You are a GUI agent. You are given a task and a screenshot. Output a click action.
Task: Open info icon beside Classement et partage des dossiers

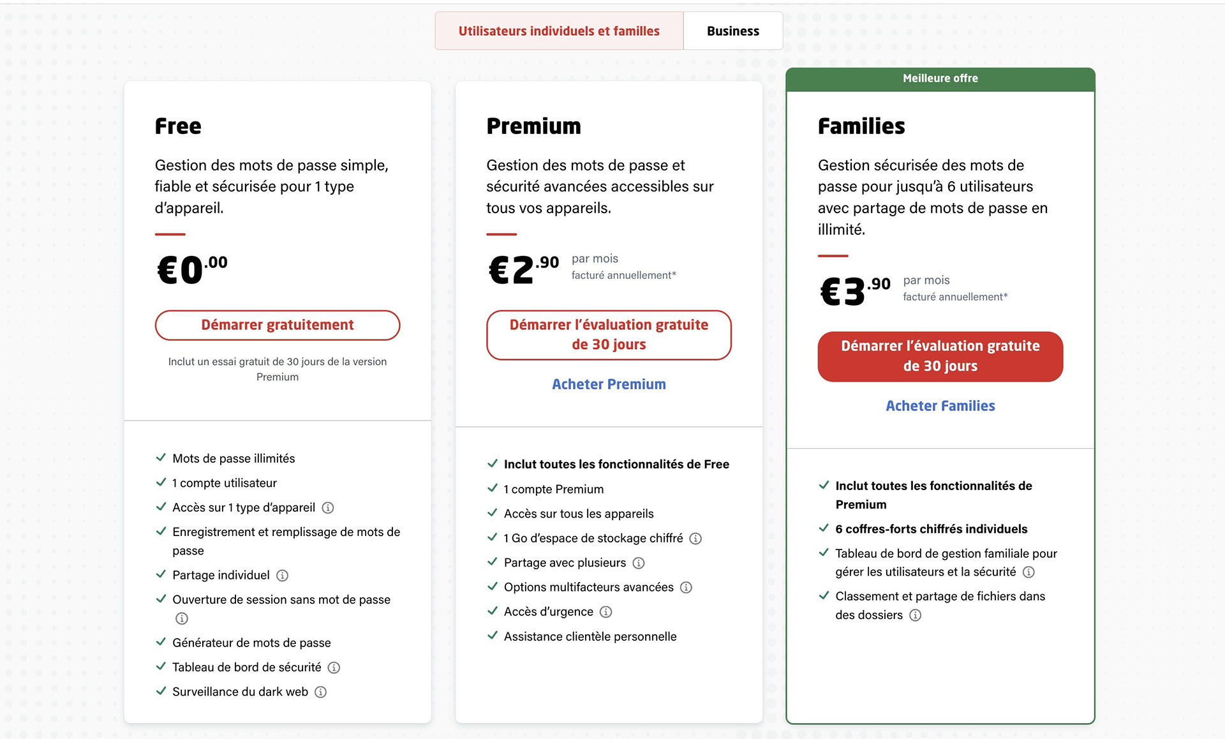915,615
